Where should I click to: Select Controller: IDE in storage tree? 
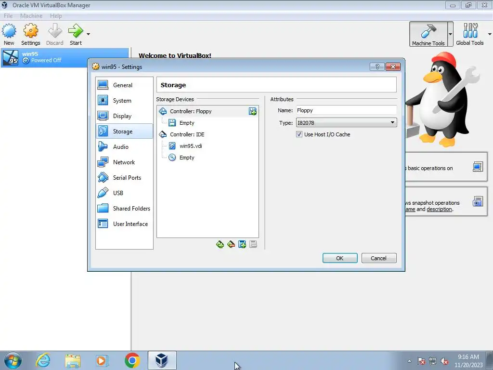[187, 134]
